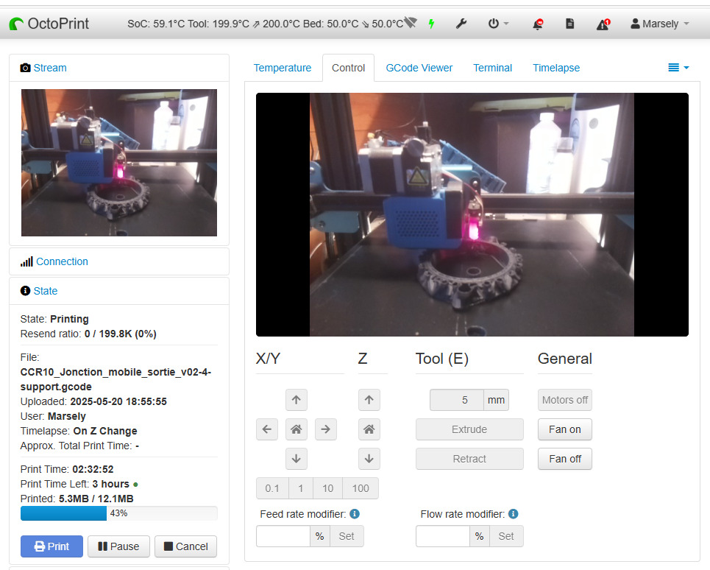Jog X/Y left with the arrow button
The width and height of the screenshot is (710, 570).
coord(266,429)
